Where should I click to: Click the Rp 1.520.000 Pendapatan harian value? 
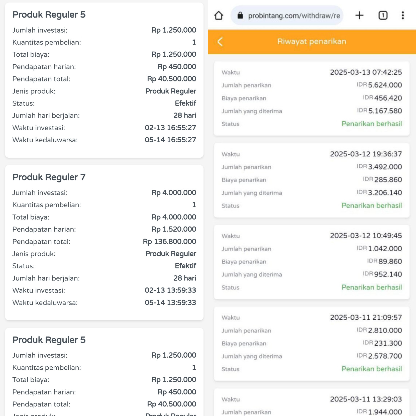(174, 229)
